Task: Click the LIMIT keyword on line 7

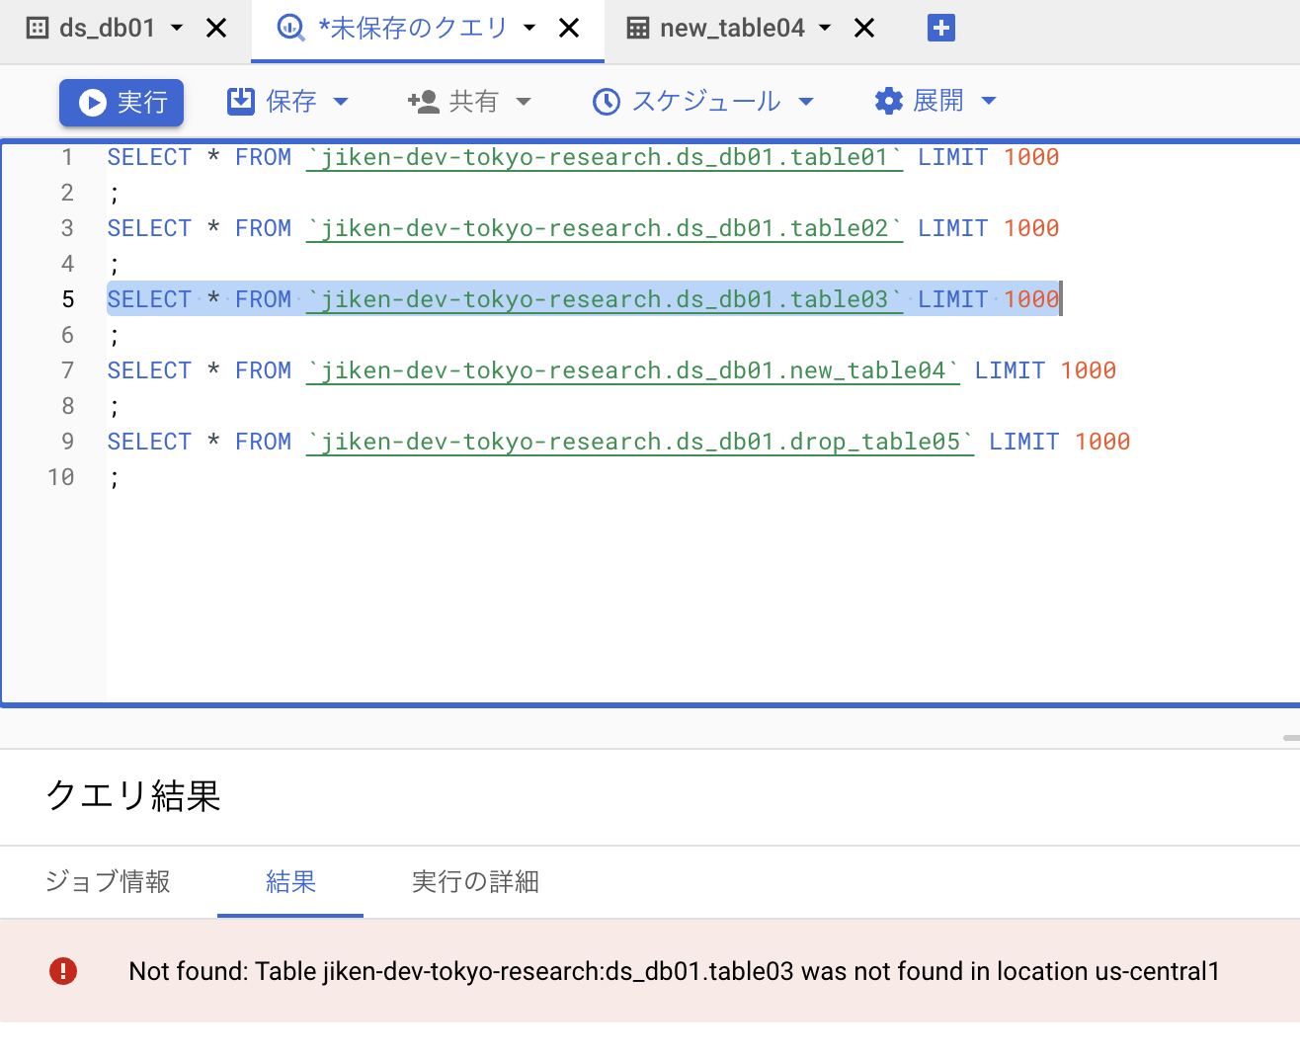Action: pos(1010,370)
